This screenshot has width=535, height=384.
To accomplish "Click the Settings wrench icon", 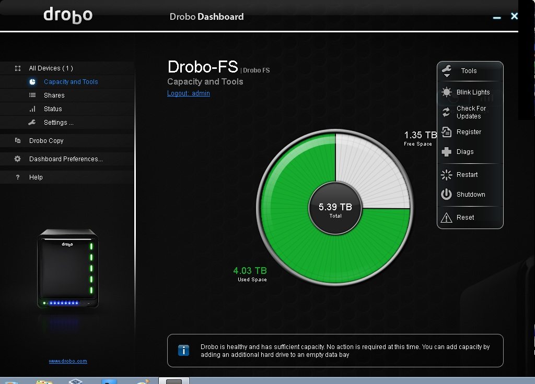I will [x=32, y=122].
